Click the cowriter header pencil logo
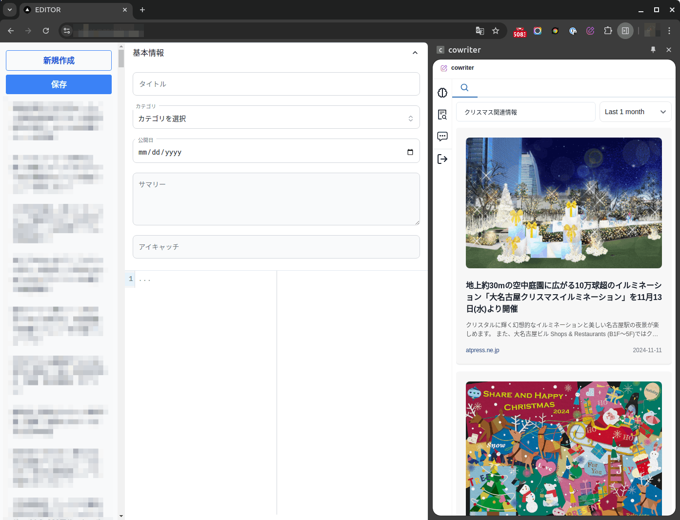Viewport: 680px width, 520px height. coord(444,68)
